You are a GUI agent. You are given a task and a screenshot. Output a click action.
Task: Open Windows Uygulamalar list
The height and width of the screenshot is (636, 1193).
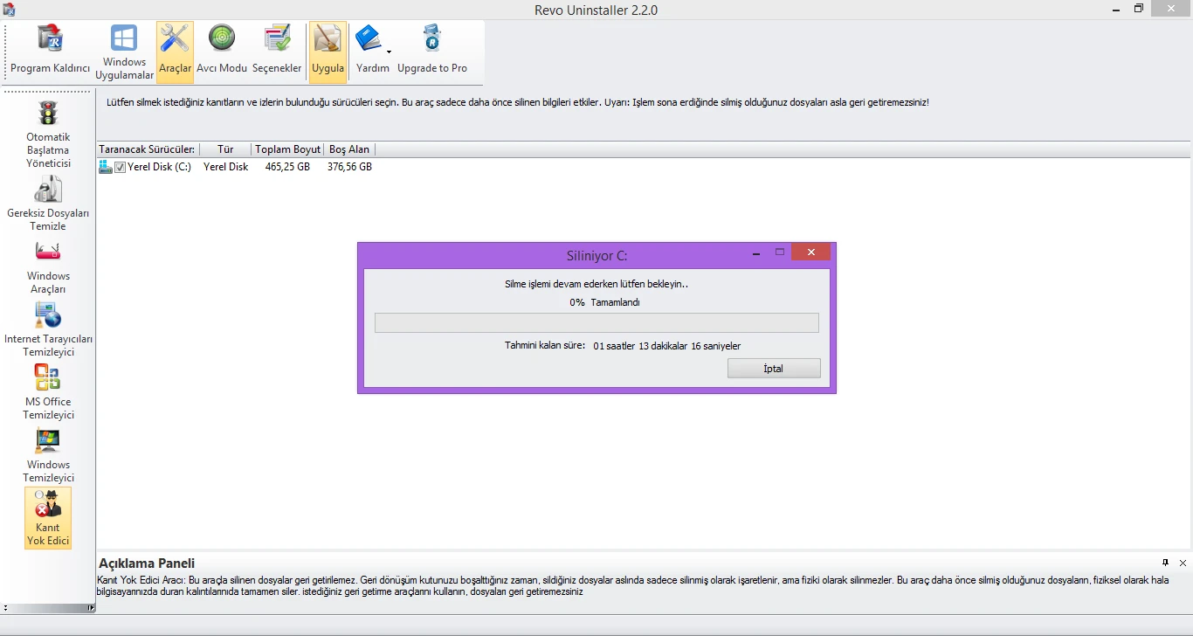124,52
